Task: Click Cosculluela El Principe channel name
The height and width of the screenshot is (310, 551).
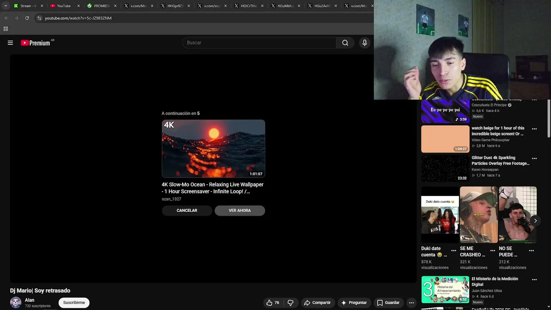Action: click(x=489, y=105)
